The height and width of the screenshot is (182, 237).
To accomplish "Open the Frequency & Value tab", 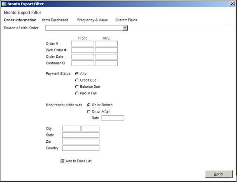I will pos(93,20).
